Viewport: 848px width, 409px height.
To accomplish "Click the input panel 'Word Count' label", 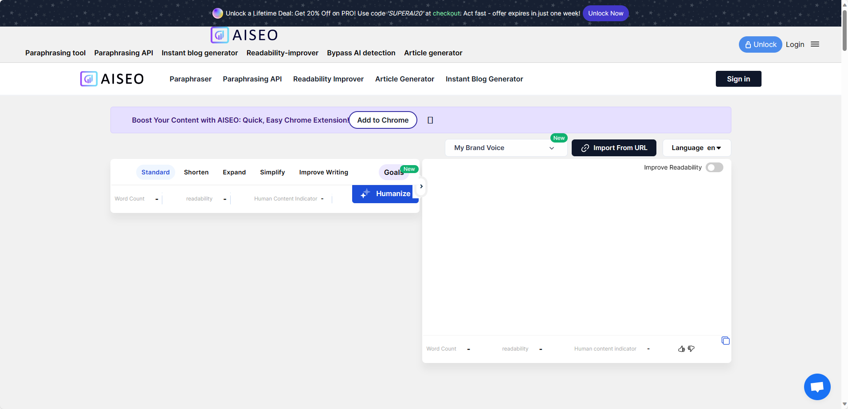I will [130, 199].
